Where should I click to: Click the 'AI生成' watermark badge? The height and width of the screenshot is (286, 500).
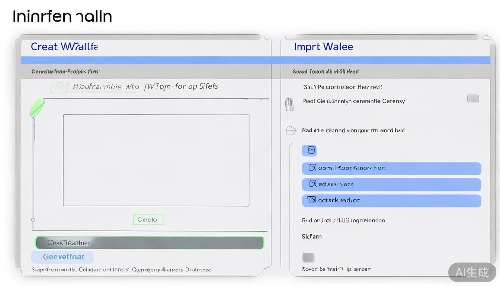pyautogui.click(x=472, y=272)
